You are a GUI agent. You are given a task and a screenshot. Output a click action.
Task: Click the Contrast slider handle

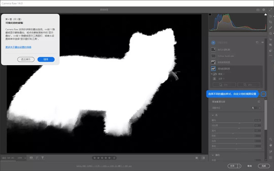pos(239,128)
